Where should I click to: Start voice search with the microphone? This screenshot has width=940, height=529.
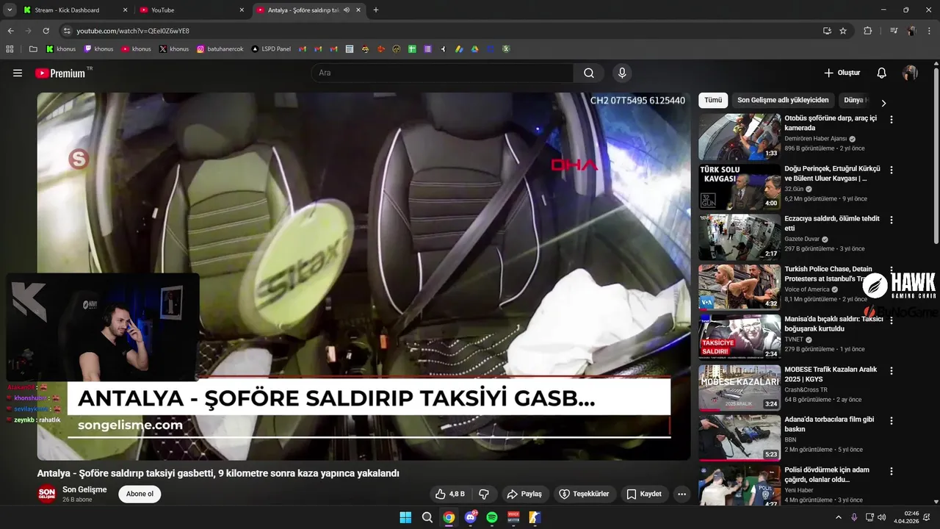[622, 73]
